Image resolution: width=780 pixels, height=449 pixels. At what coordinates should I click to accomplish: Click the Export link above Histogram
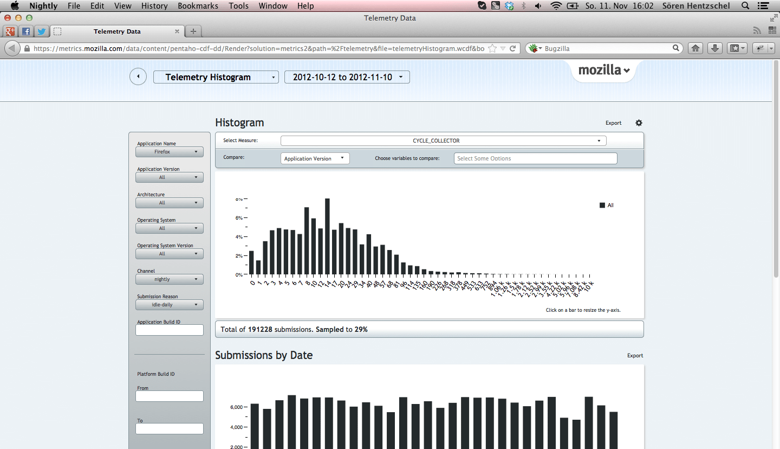(x=613, y=123)
